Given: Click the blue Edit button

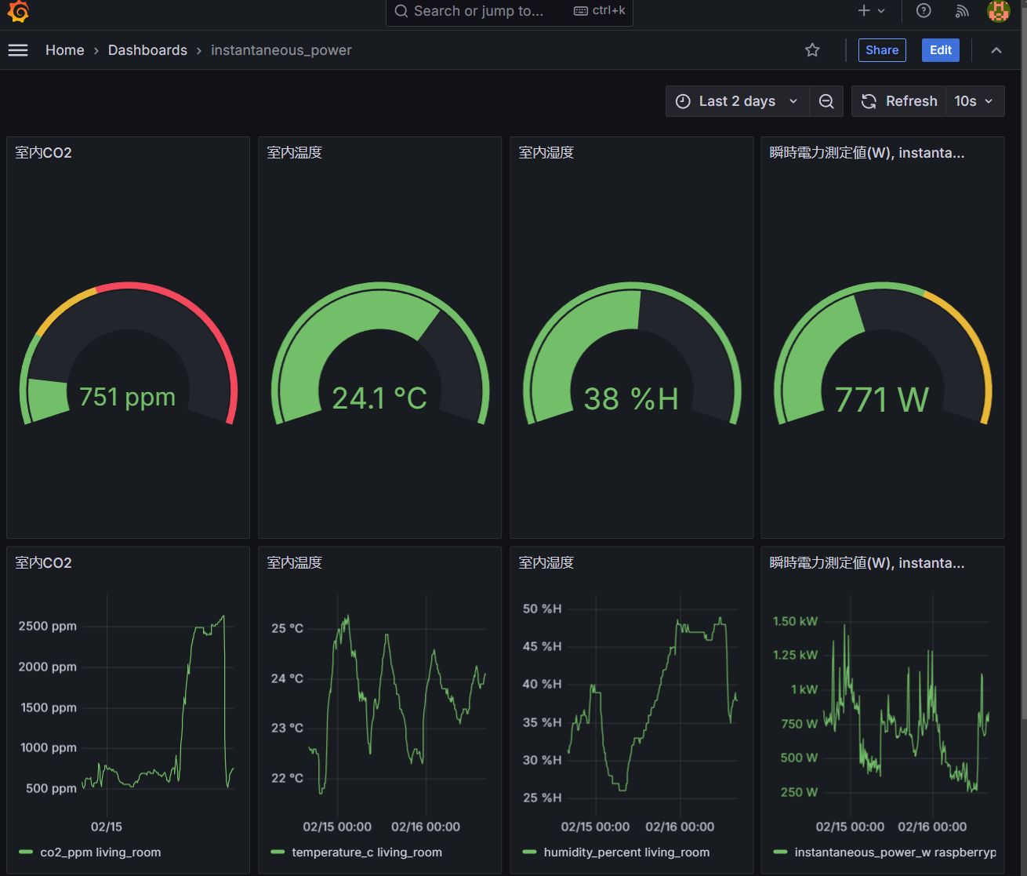Looking at the screenshot, I should 940,50.
